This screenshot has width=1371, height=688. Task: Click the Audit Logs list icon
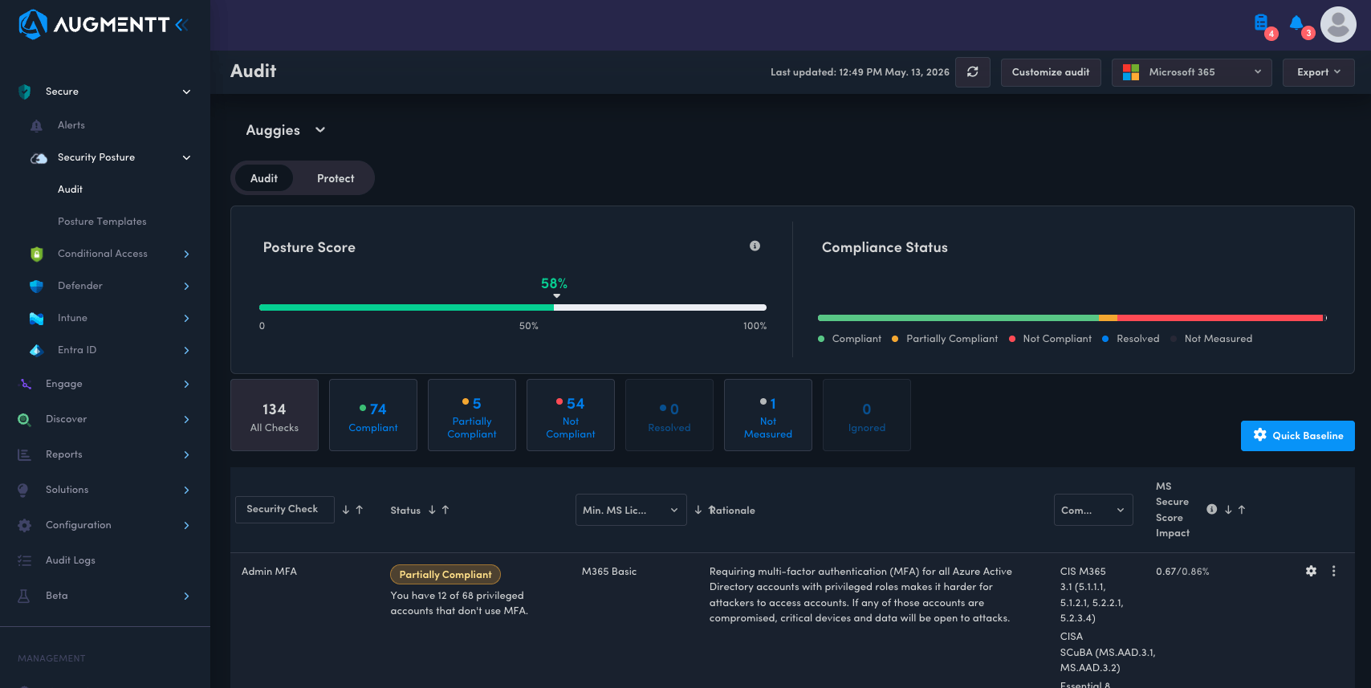click(x=25, y=560)
